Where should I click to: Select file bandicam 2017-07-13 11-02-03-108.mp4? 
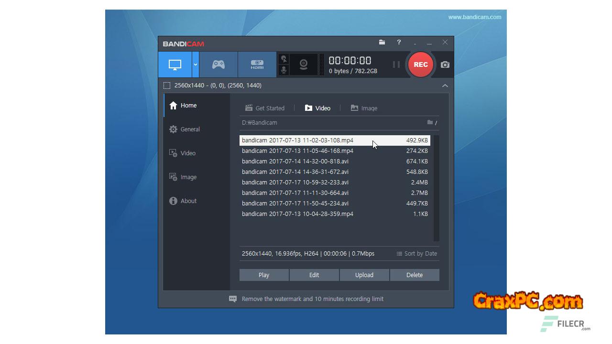click(x=335, y=140)
